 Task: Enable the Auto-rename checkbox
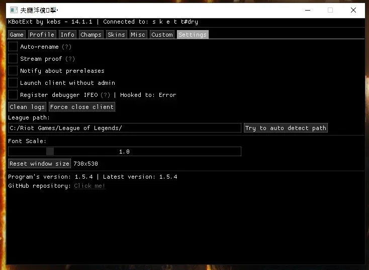click(13, 47)
